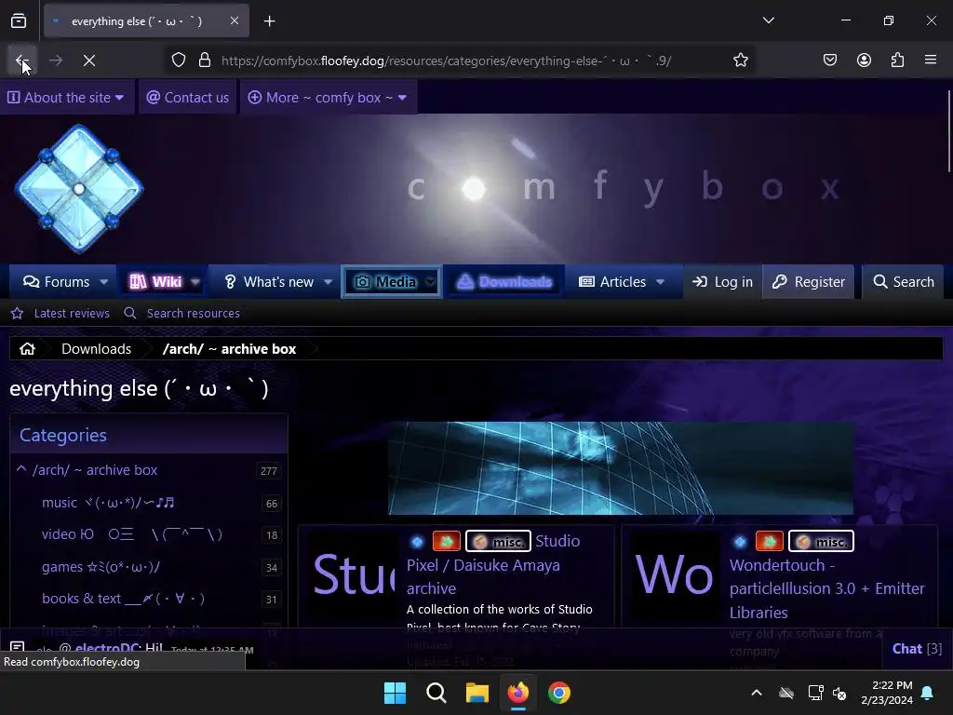This screenshot has height=715, width=953.
Task: Open the Downloads nav tab
Action: click(504, 281)
